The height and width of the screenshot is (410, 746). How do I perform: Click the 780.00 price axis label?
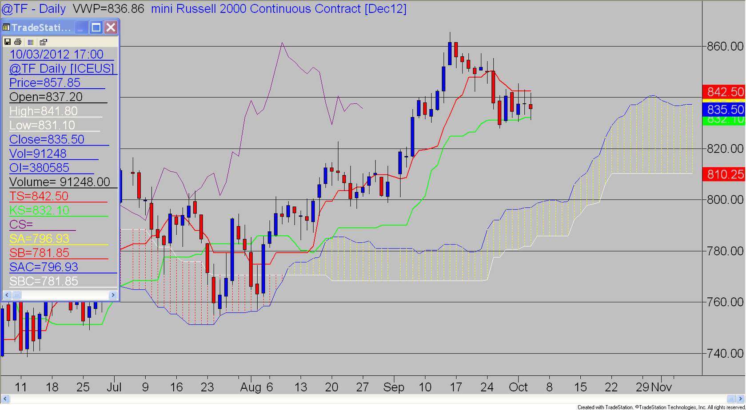pos(726,251)
